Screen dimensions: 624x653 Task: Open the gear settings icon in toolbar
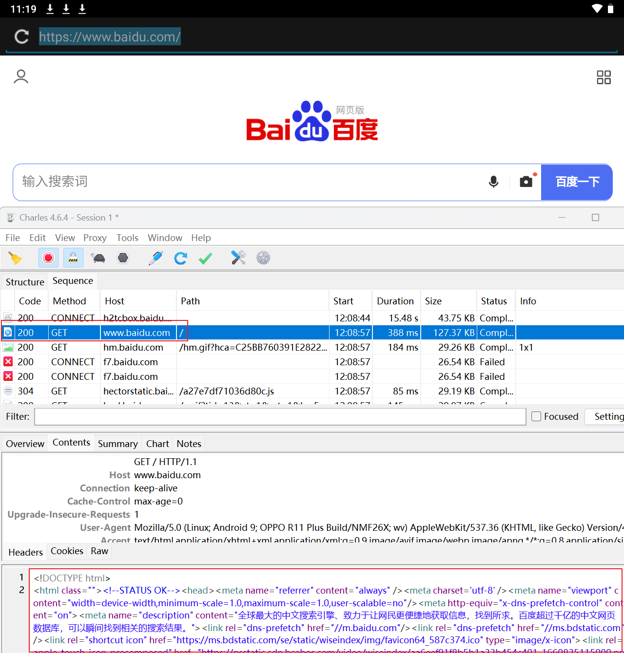click(263, 258)
